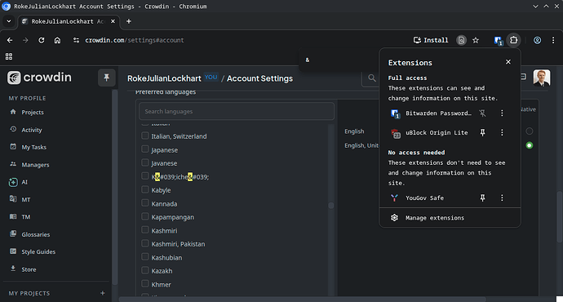The image size is (563, 302).
Task: Add a new project with plus button
Action: (102, 293)
